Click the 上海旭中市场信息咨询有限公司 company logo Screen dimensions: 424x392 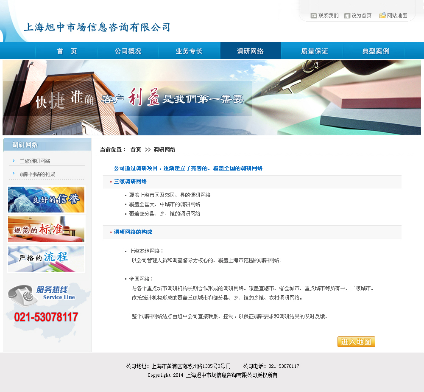pyautogui.click(x=97, y=28)
